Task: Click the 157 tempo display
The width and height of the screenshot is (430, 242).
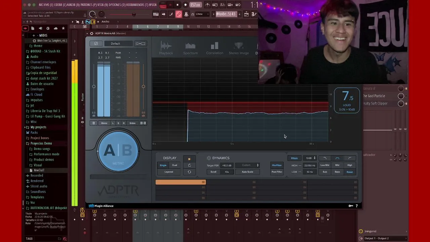Action: pyautogui.click(x=195, y=5)
